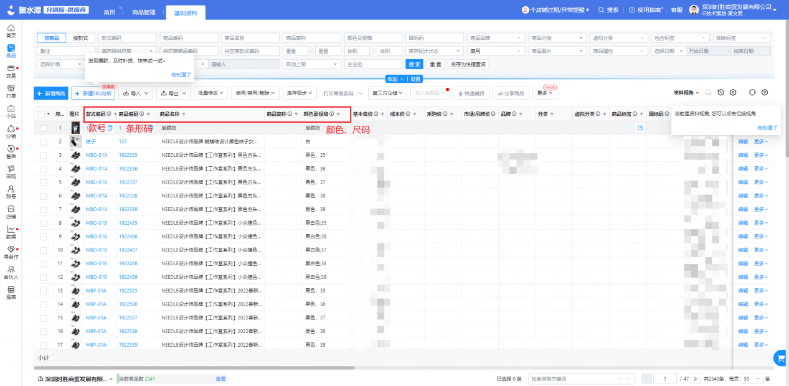
Task: Click the 重置 button
Action: pos(435,64)
